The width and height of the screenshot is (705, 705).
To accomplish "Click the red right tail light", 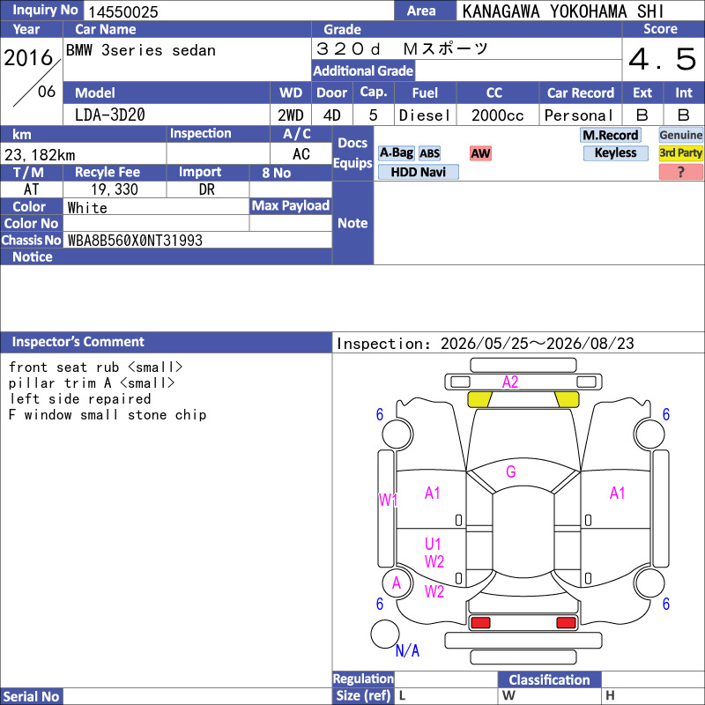I will tap(566, 623).
